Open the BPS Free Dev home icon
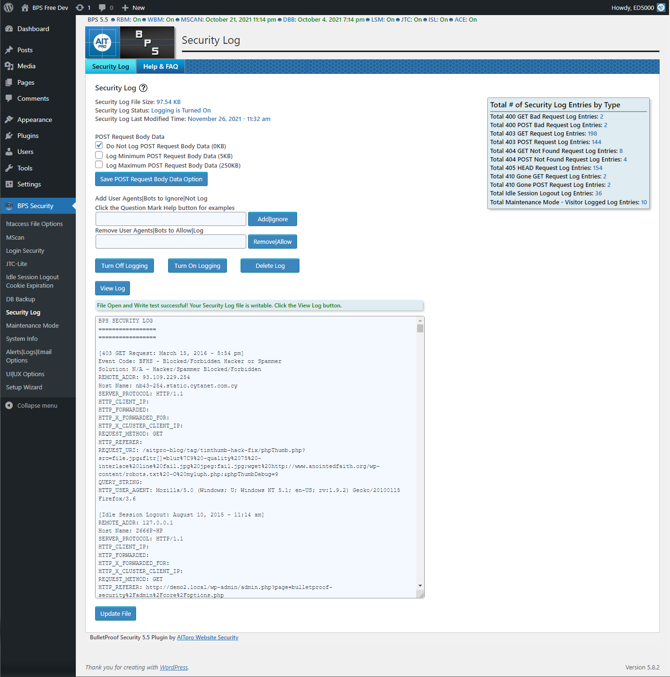Viewport: 670px width, 677px height. (x=25, y=8)
